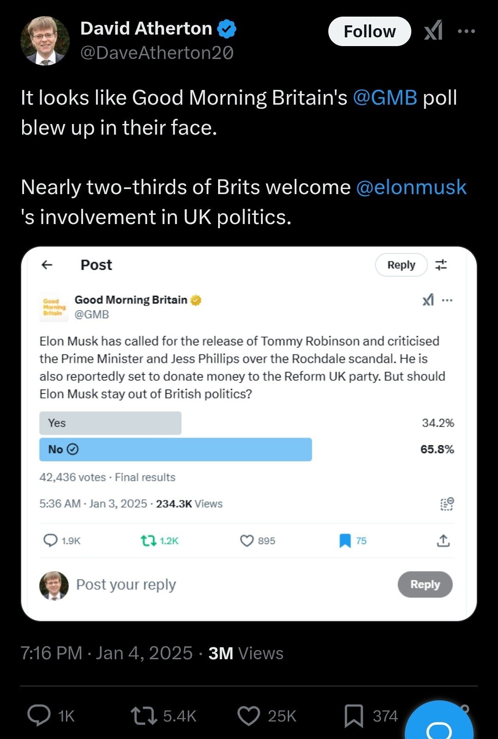The image size is (498, 739).
Task: Repost the tweet with 5.4K reposts
Action: click(x=144, y=715)
